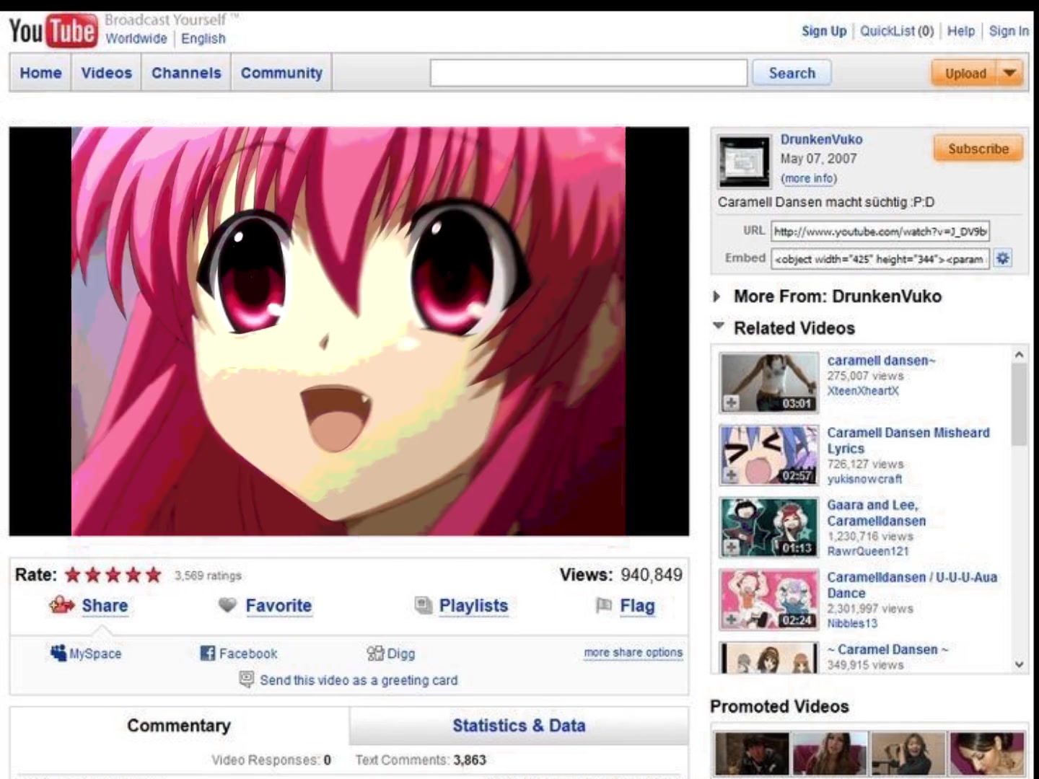
Task: Click the Sign Up link
Action: (x=824, y=31)
